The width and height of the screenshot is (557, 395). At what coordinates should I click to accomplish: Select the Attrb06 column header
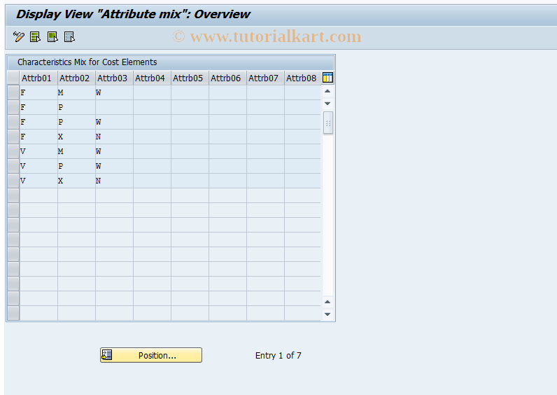pyautogui.click(x=227, y=78)
